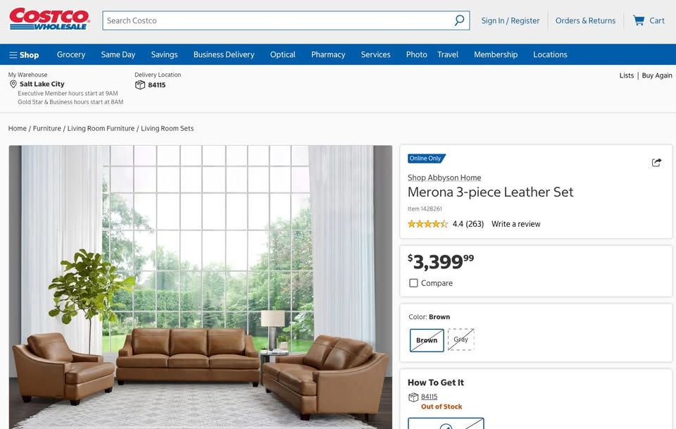Click the share icon on product card

click(x=656, y=163)
